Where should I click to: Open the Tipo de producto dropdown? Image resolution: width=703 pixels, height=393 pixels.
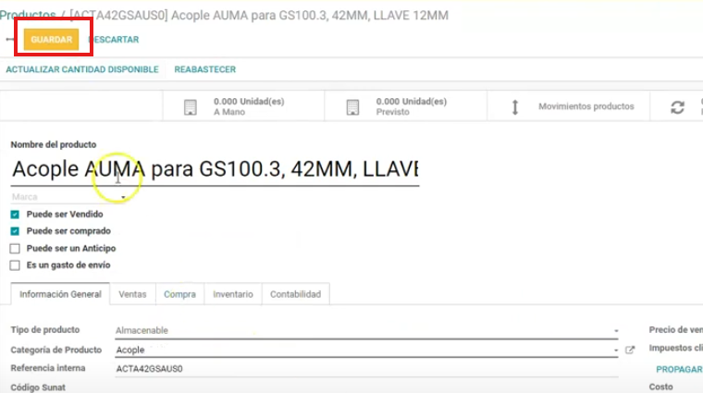click(366, 331)
